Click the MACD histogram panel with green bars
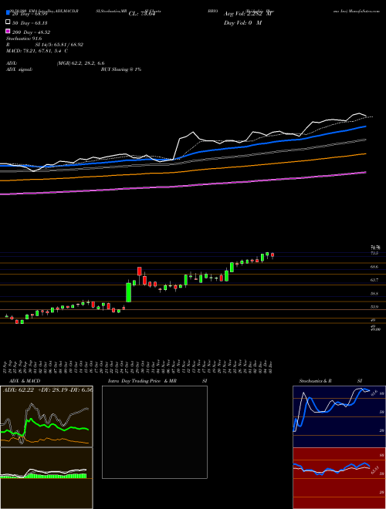This screenshot has height=509, width=386. [46, 478]
